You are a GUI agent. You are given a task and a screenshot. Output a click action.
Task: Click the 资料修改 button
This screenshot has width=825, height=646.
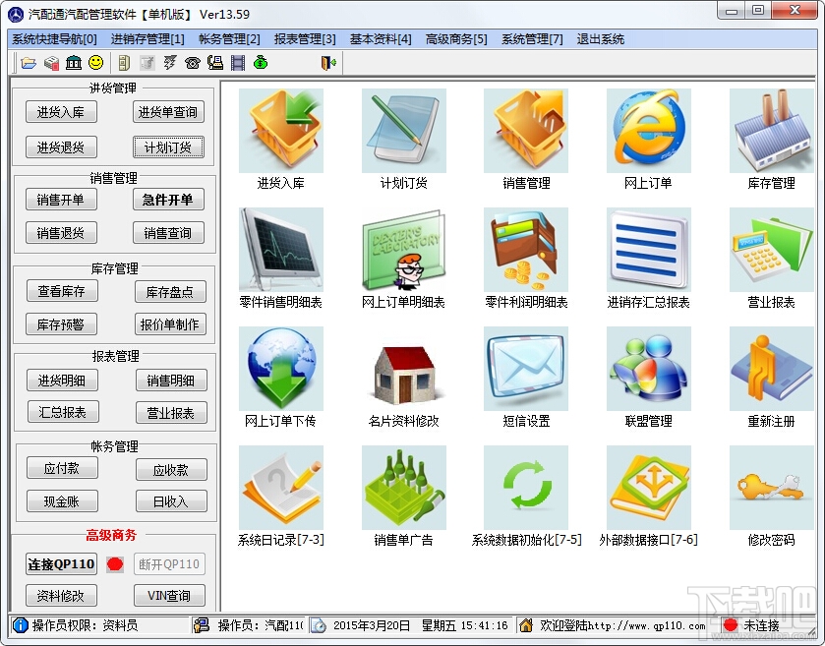pyautogui.click(x=61, y=596)
